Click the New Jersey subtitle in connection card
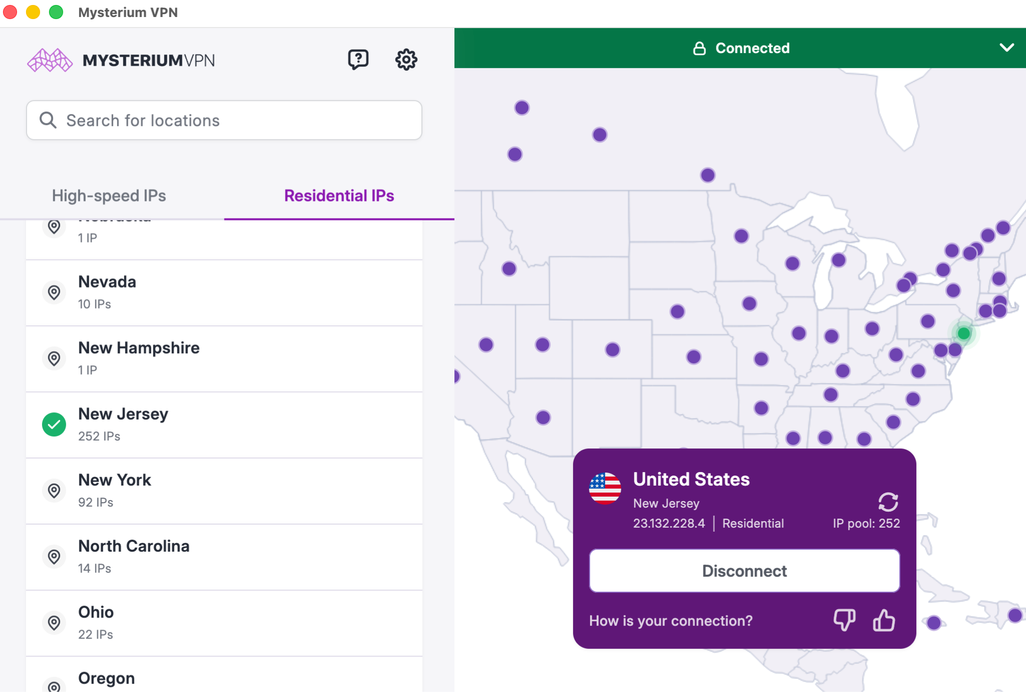This screenshot has width=1026, height=692. point(666,503)
